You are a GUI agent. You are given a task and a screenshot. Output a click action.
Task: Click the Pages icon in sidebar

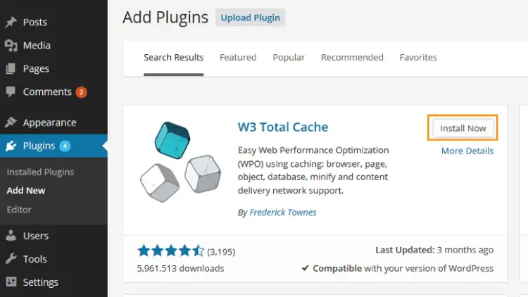[x=11, y=69]
